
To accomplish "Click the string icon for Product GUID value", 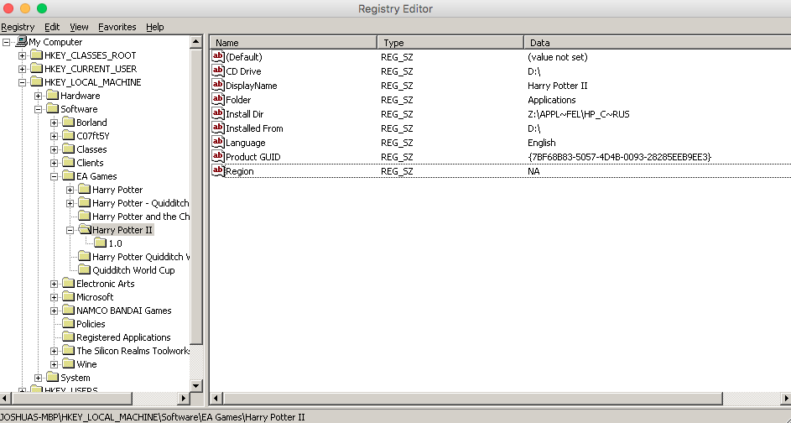I will (218, 156).
